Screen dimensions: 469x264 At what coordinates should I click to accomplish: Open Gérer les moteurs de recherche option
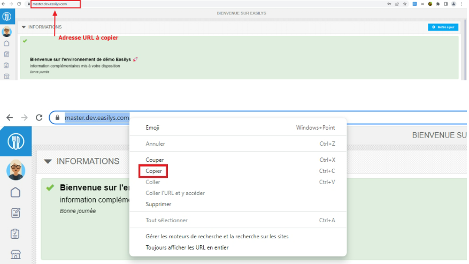[238, 237]
